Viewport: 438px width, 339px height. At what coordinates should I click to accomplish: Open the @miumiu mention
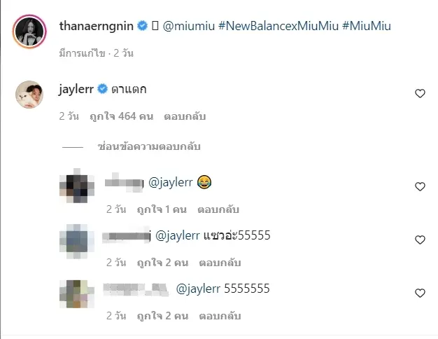(x=188, y=26)
